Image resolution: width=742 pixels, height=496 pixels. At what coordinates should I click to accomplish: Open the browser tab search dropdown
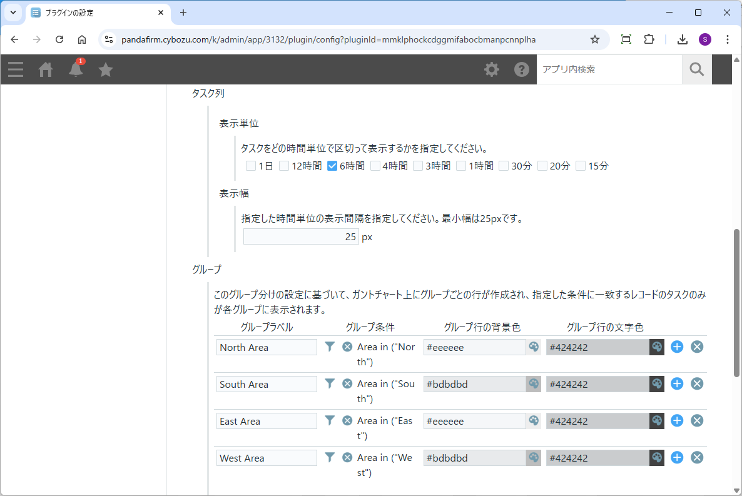13,13
